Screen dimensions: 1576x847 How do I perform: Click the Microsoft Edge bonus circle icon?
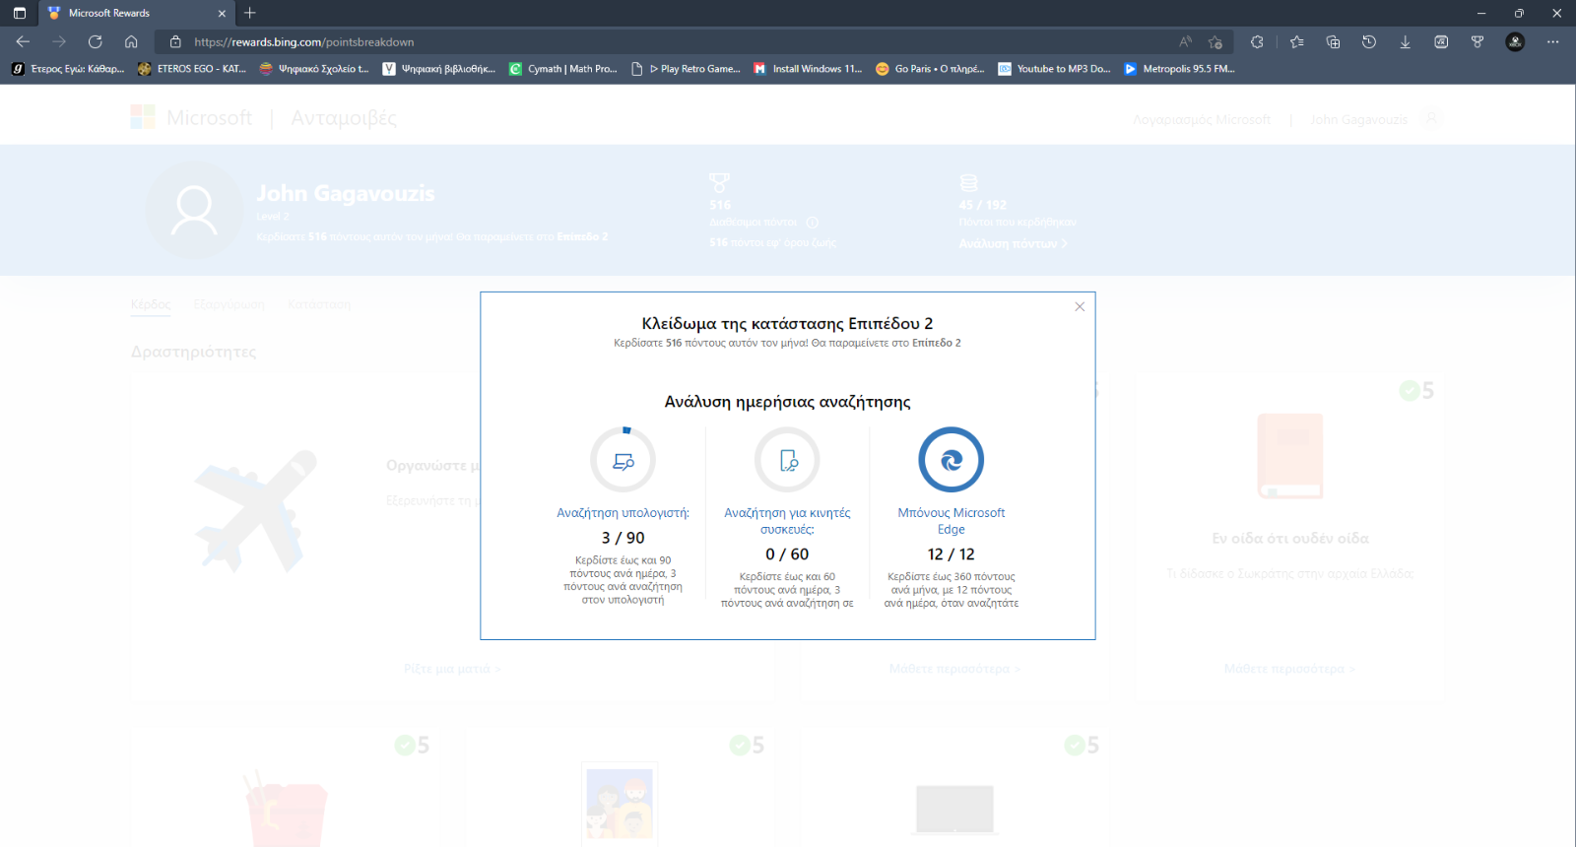click(x=951, y=460)
